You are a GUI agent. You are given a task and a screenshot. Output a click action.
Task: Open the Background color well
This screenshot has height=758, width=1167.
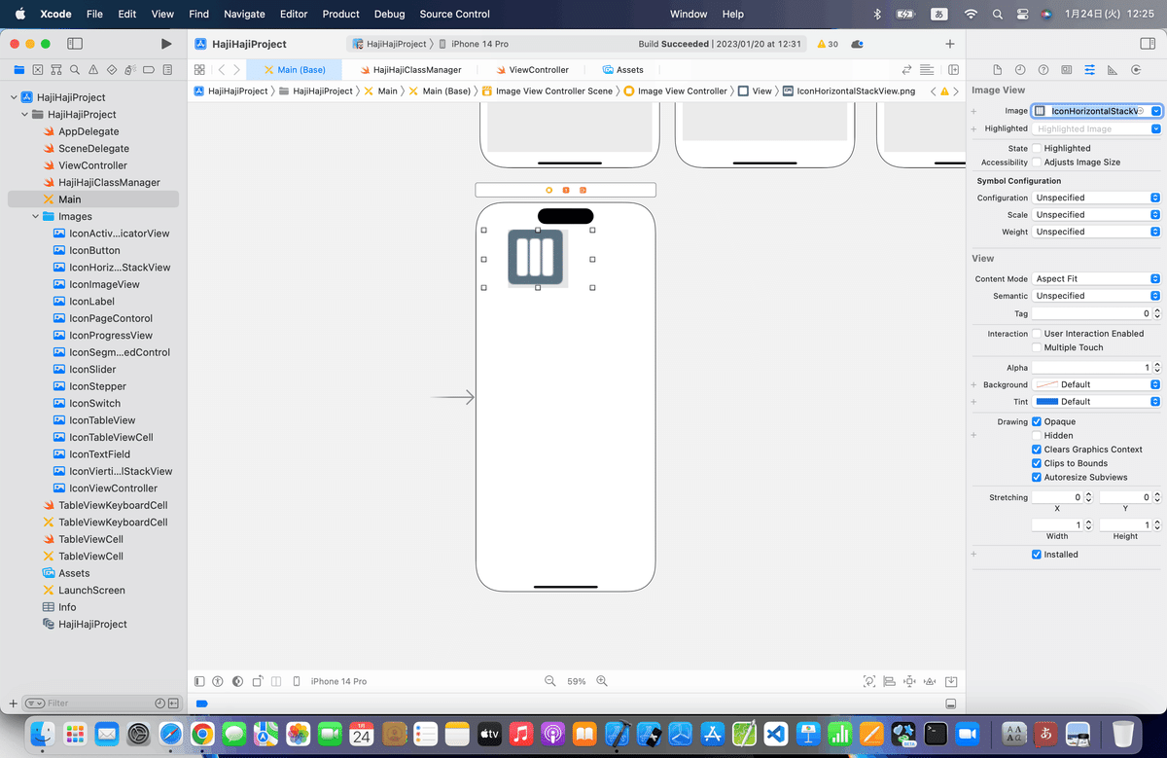click(x=1045, y=384)
